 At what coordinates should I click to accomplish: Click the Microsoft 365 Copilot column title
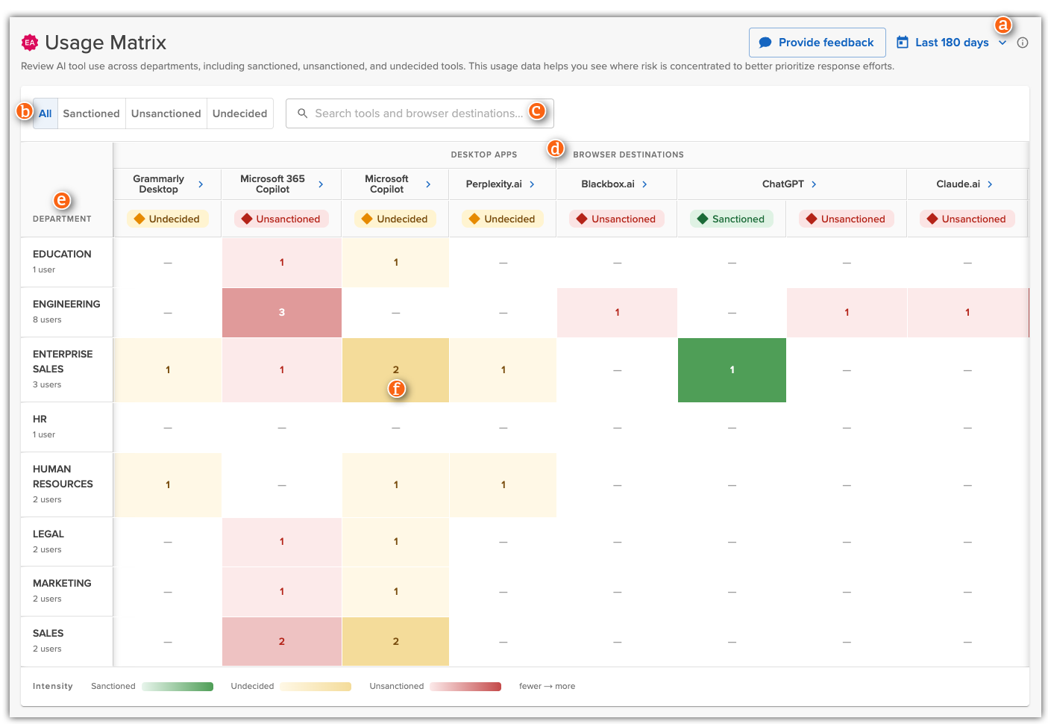(x=272, y=184)
